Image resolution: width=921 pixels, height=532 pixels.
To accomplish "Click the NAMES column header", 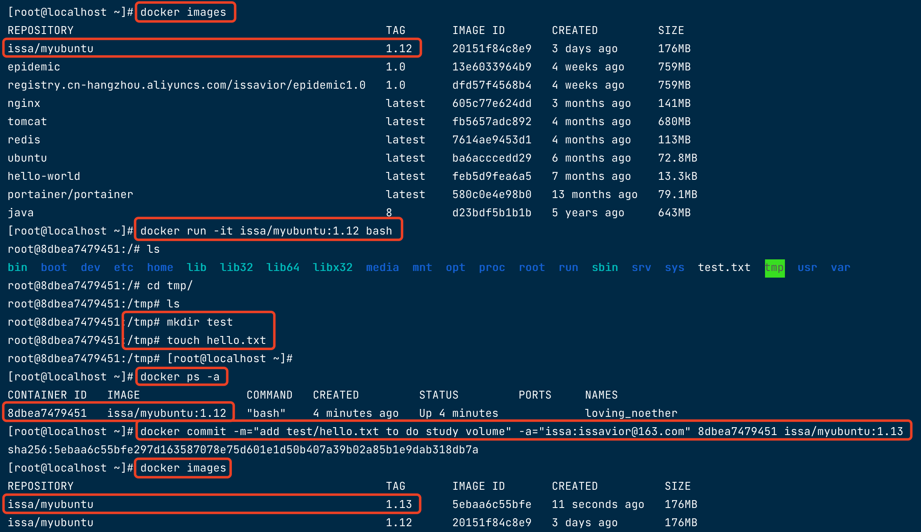I will pos(602,395).
